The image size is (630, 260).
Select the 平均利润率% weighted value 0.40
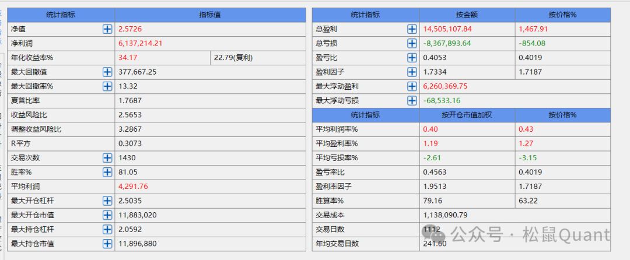pyautogui.click(x=430, y=129)
